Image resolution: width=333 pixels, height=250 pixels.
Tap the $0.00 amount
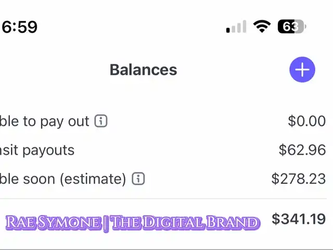coord(306,121)
